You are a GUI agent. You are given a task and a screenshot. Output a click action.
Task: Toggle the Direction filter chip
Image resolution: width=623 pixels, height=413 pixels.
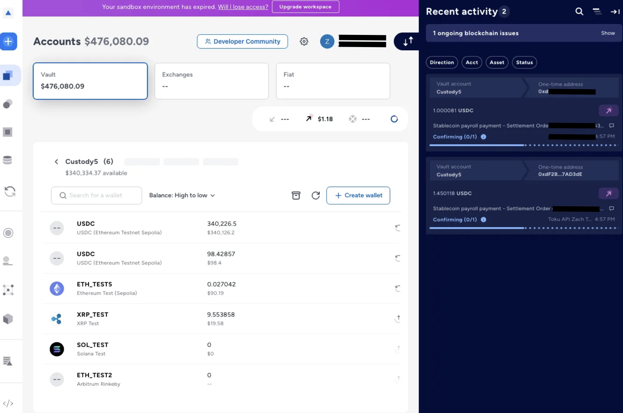pos(442,62)
